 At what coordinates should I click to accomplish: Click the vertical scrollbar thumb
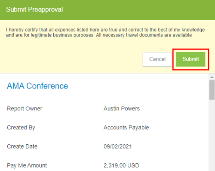[212, 90]
